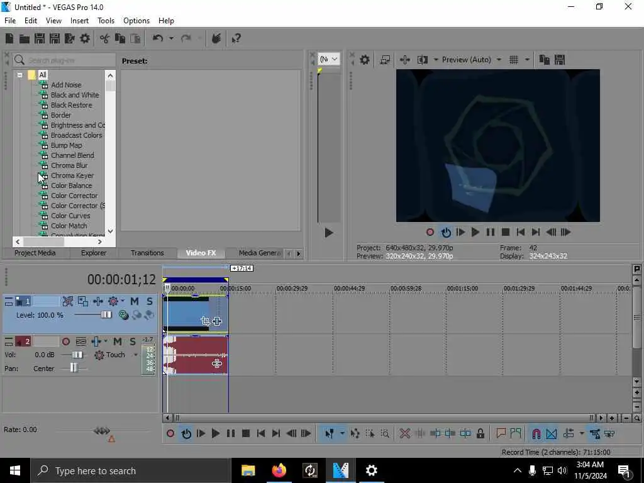Adjust the video track Level slider
This screenshot has width=644, height=483.
106,314
